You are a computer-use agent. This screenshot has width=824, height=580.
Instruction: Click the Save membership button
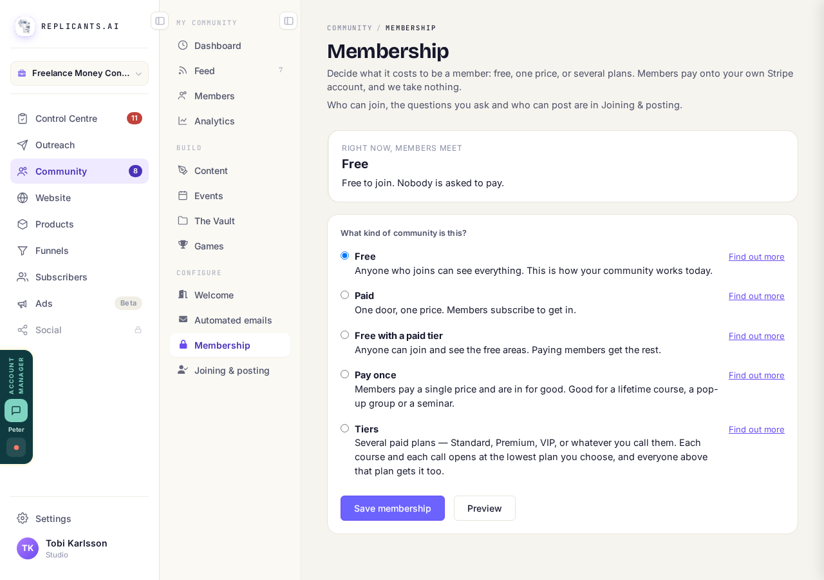pos(393,508)
